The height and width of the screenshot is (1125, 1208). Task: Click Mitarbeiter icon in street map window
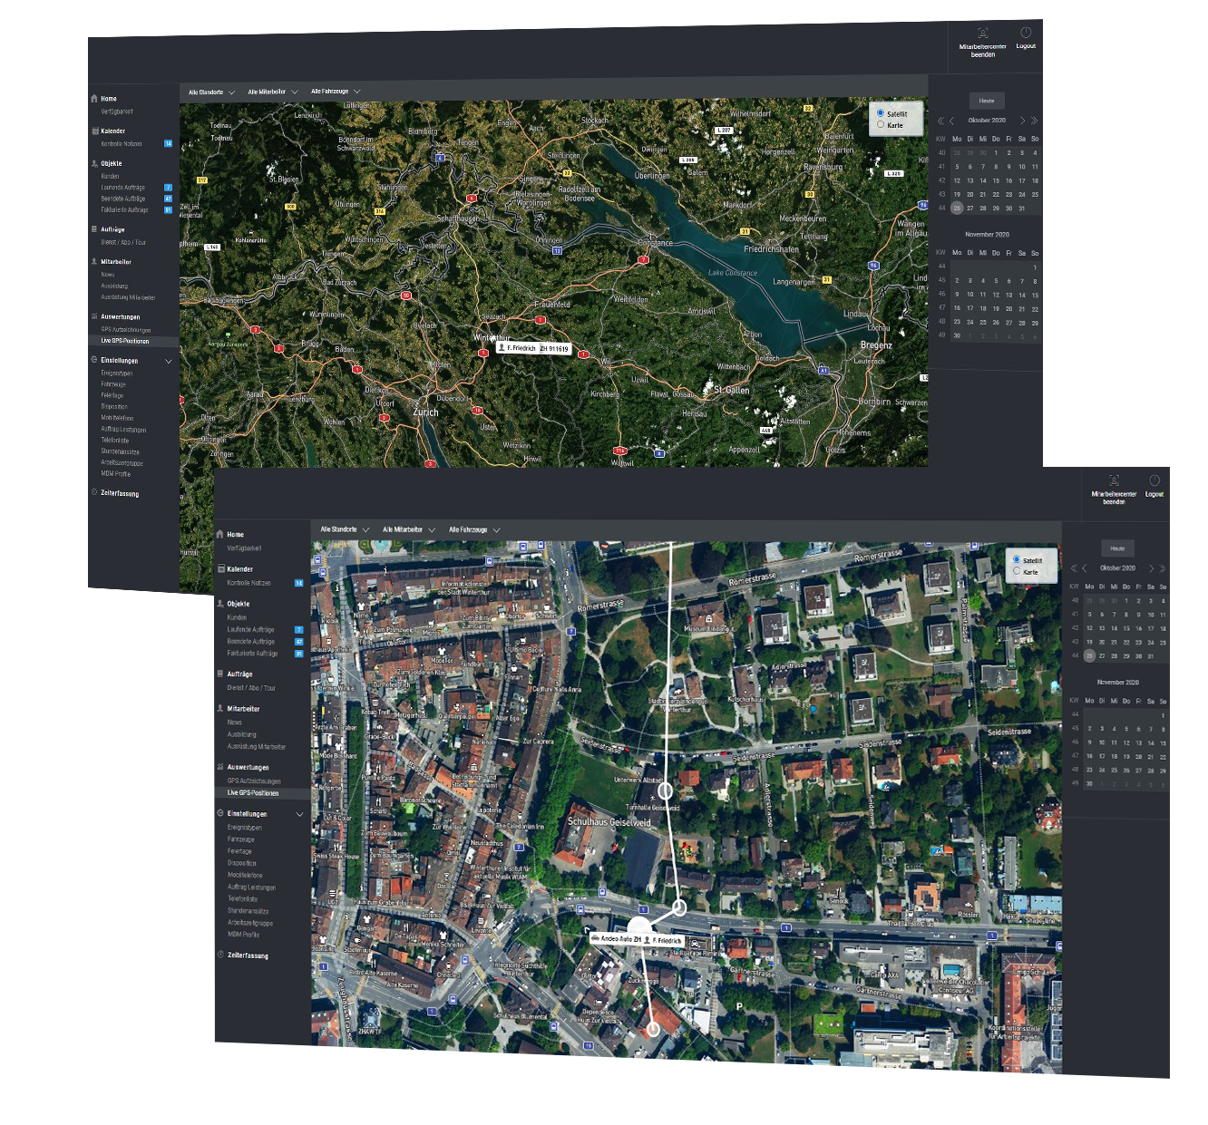[219, 708]
